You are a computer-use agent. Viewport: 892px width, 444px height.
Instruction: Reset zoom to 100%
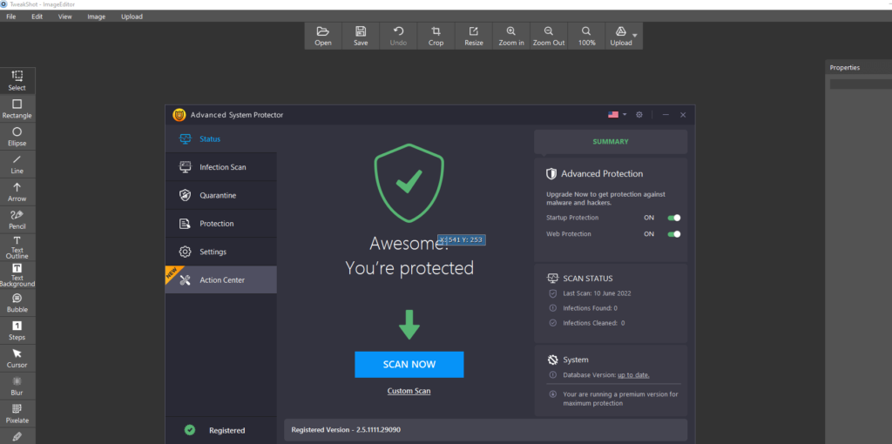coord(586,36)
